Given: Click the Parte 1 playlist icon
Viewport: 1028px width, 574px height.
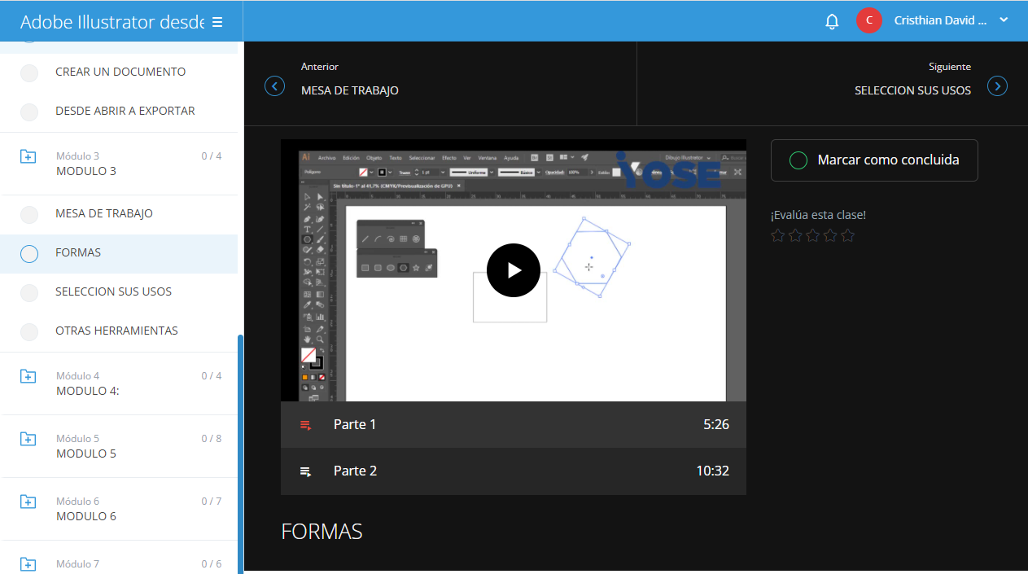Looking at the screenshot, I should (306, 425).
